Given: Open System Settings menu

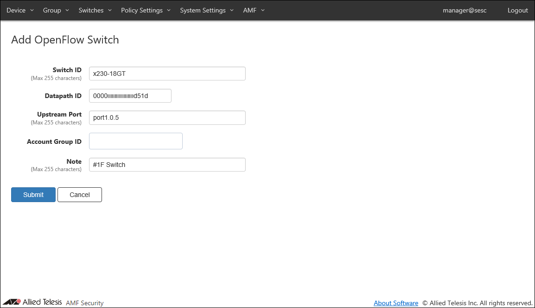Looking at the screenshot, I should pyautogui.click(x=207, y=10).
